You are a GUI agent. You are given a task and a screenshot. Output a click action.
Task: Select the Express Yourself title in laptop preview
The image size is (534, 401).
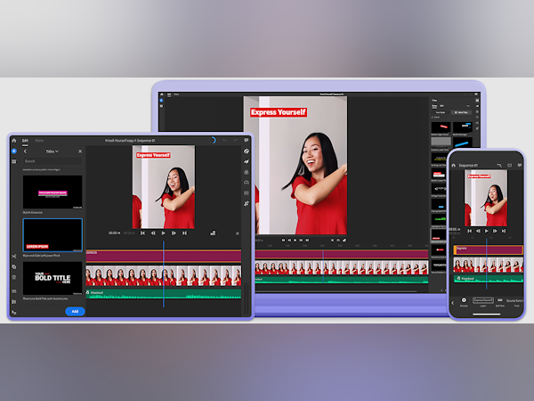point(279,112)
